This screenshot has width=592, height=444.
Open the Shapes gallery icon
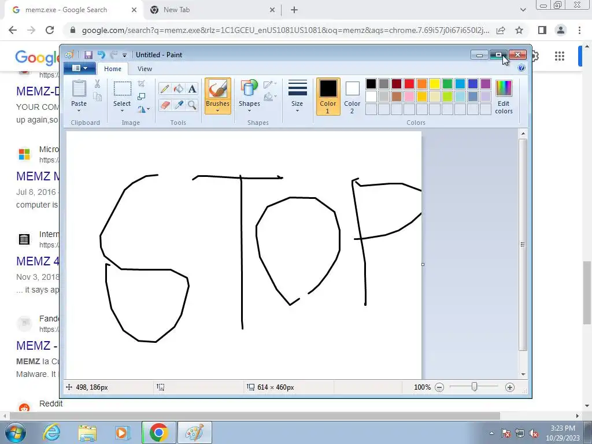coord(249,88)
